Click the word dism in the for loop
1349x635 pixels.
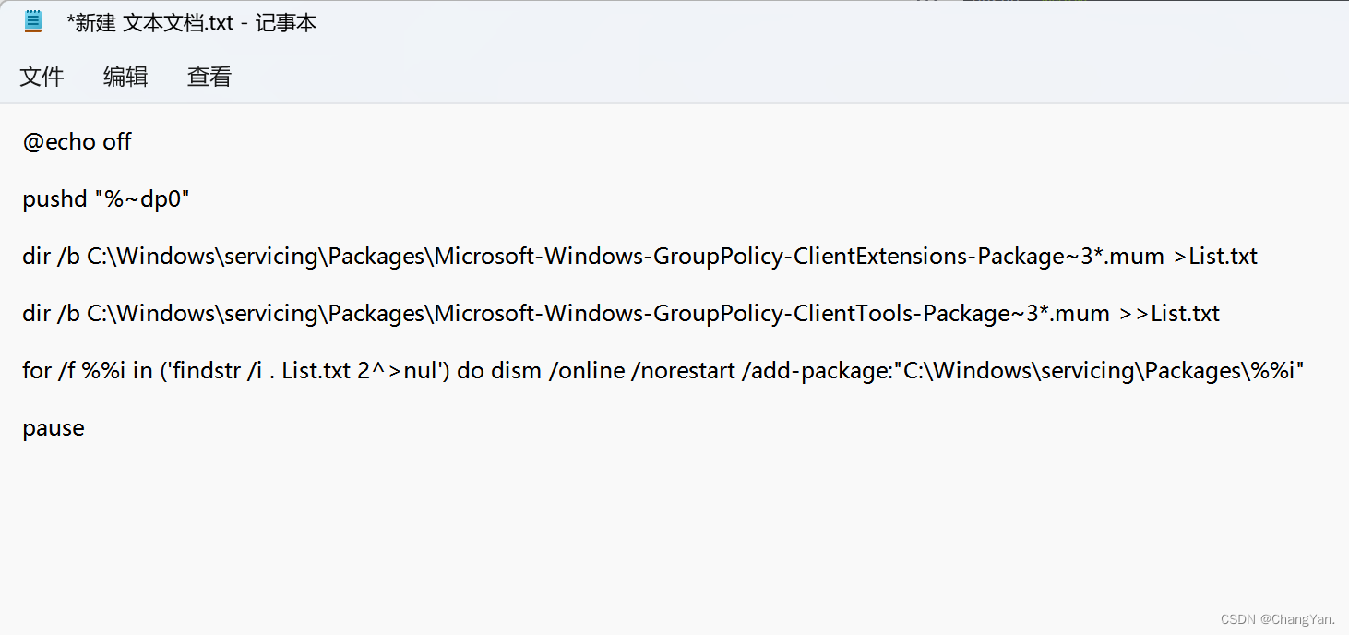click(x=518, y=370)
